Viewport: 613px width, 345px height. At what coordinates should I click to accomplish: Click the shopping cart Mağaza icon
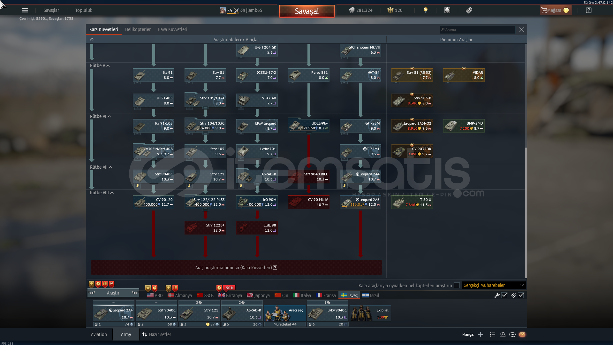click(x=544, y=10)
